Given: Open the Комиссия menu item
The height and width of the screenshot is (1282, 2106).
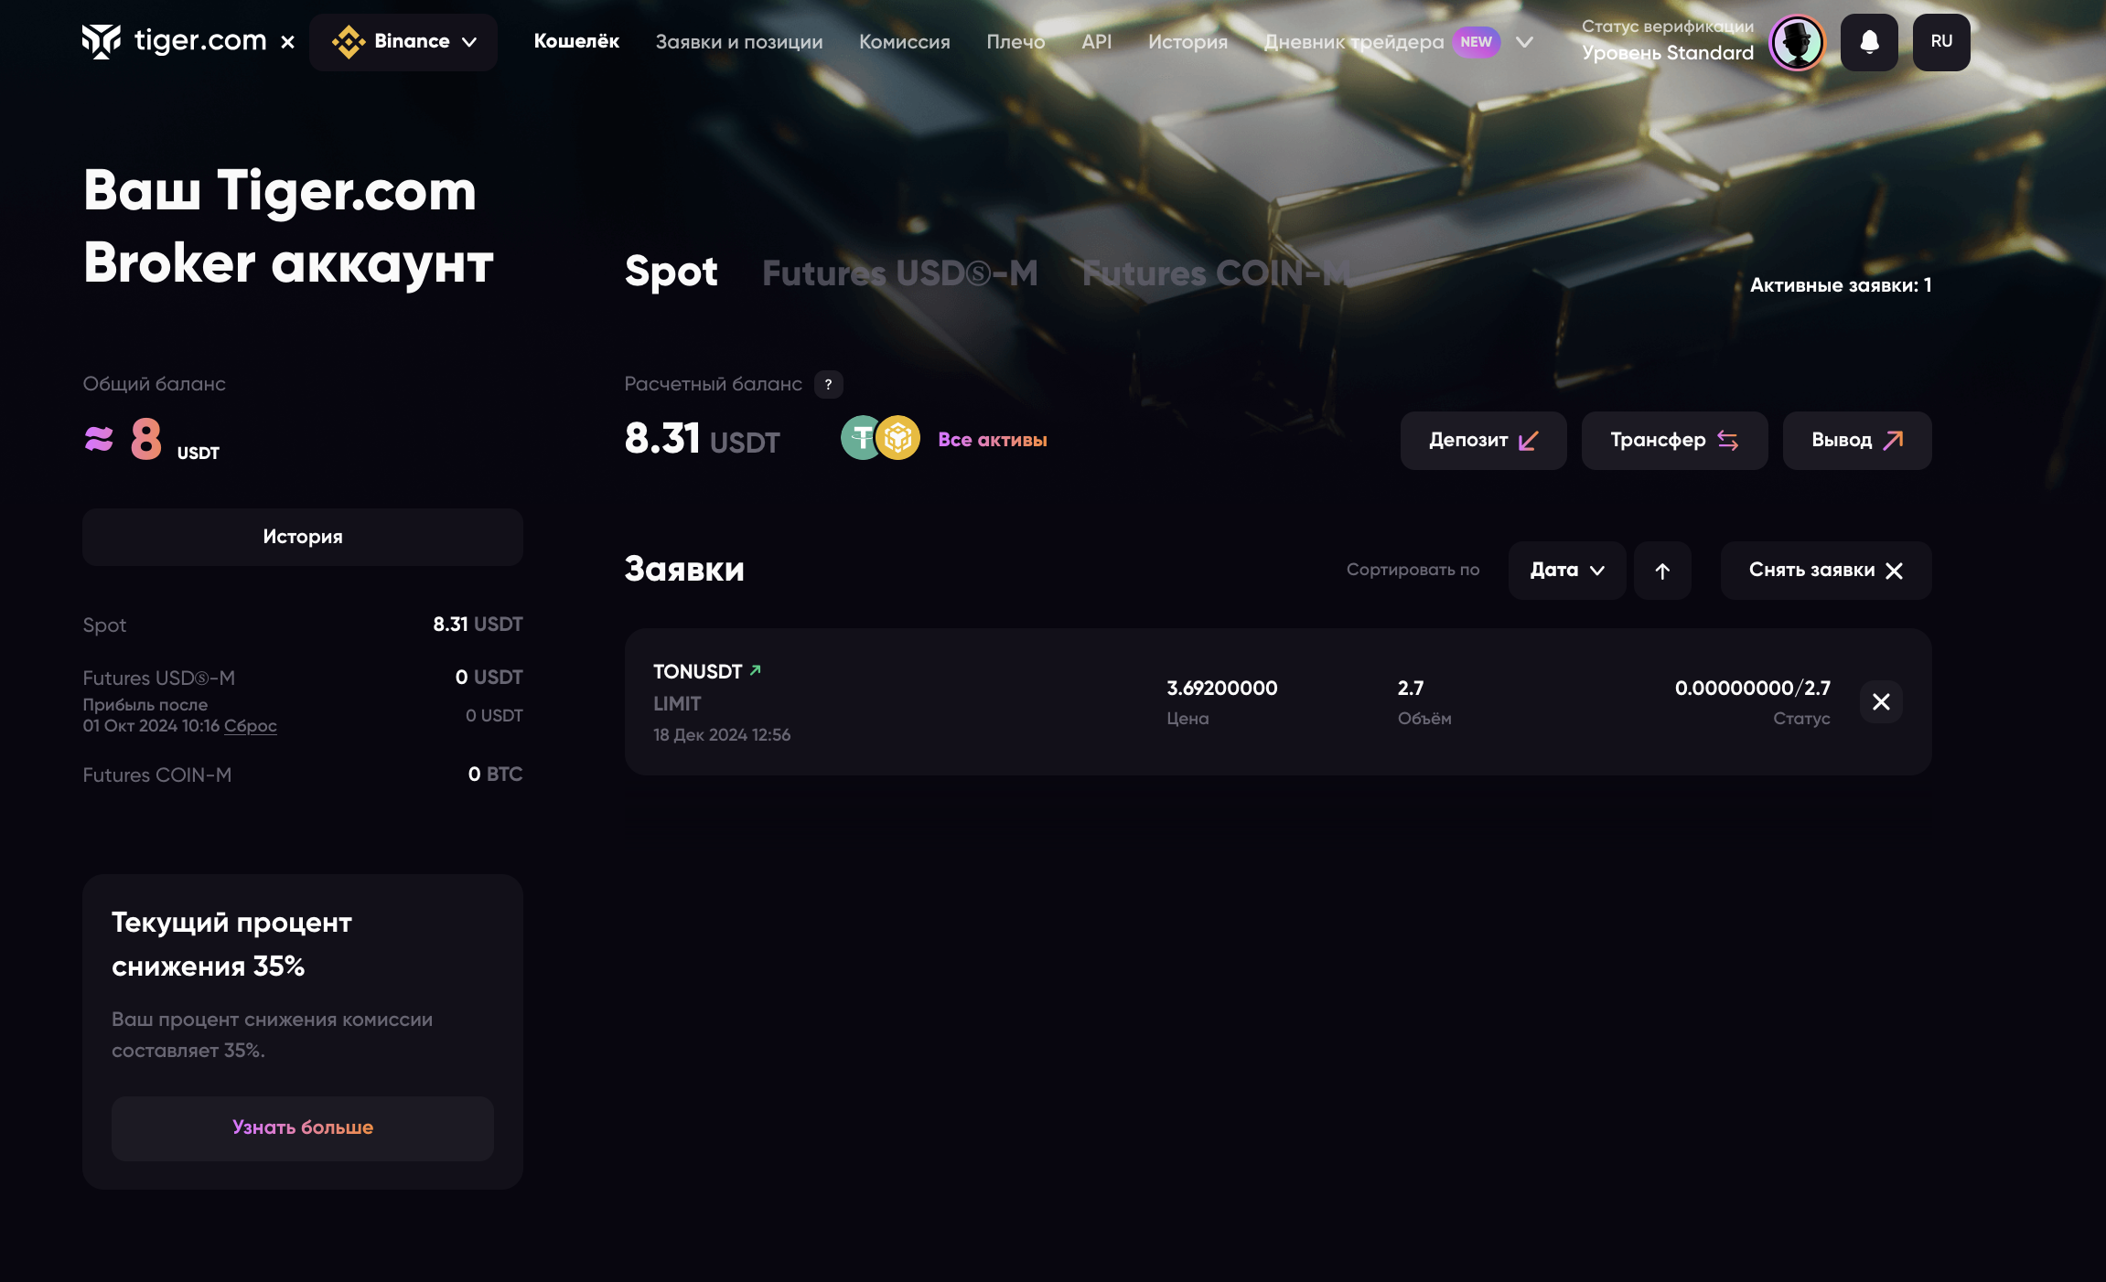Looking at the screenshot, I should 904,42.
